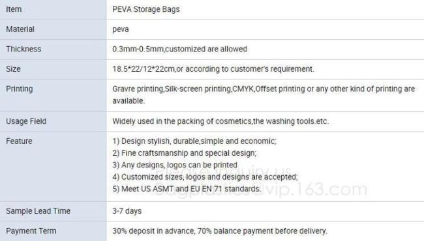Click the 3-7 days value
424x241 pixels.
coord(127,211)
